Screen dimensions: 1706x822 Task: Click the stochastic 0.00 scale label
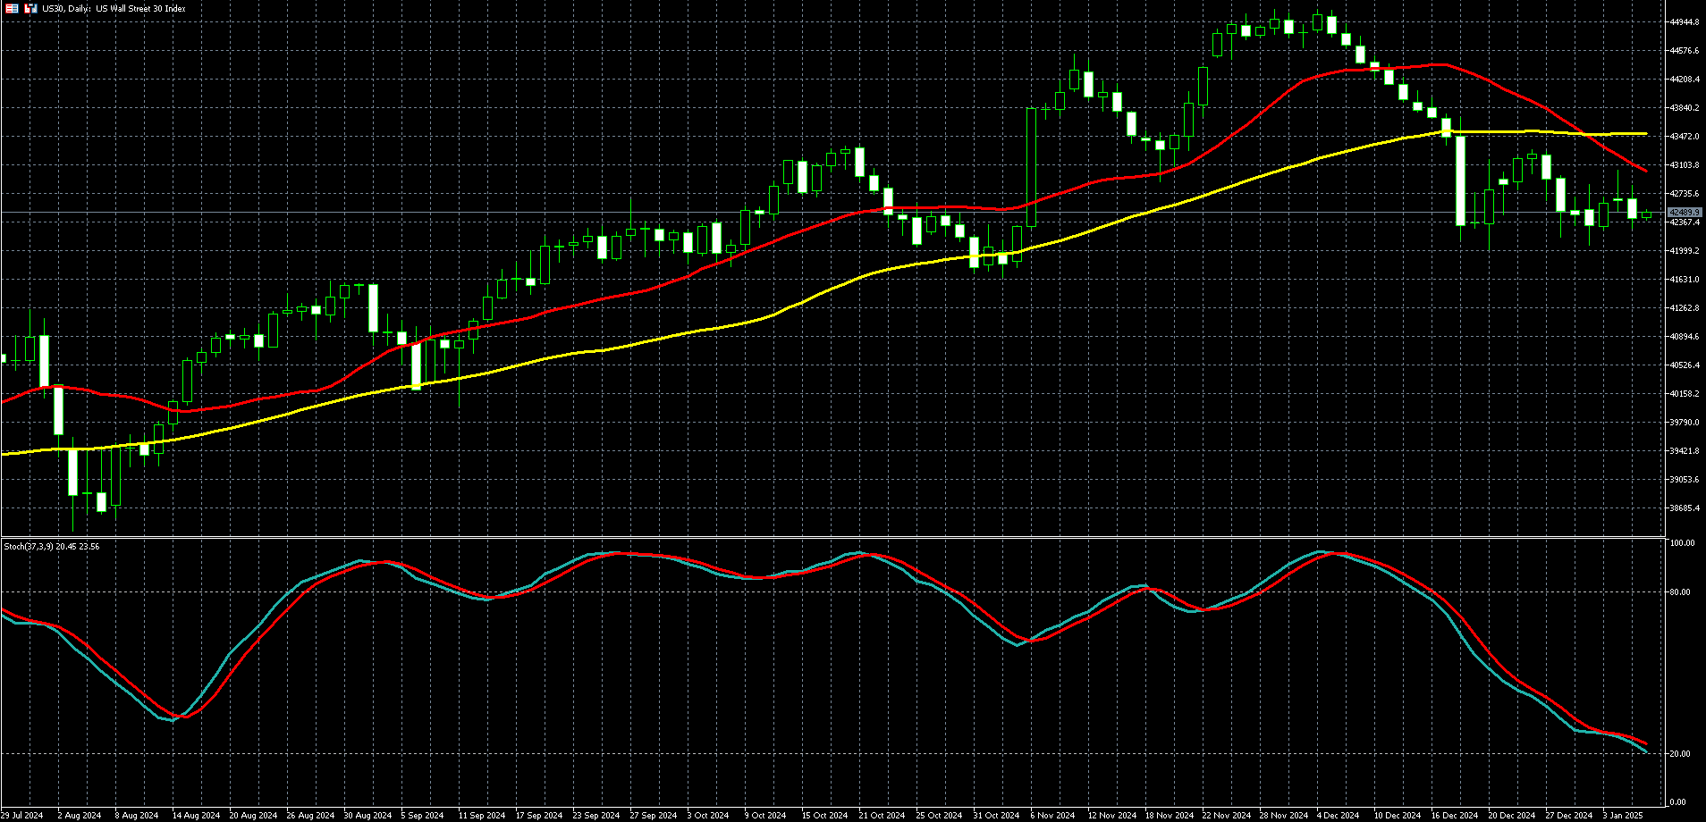pos(1677,802)
